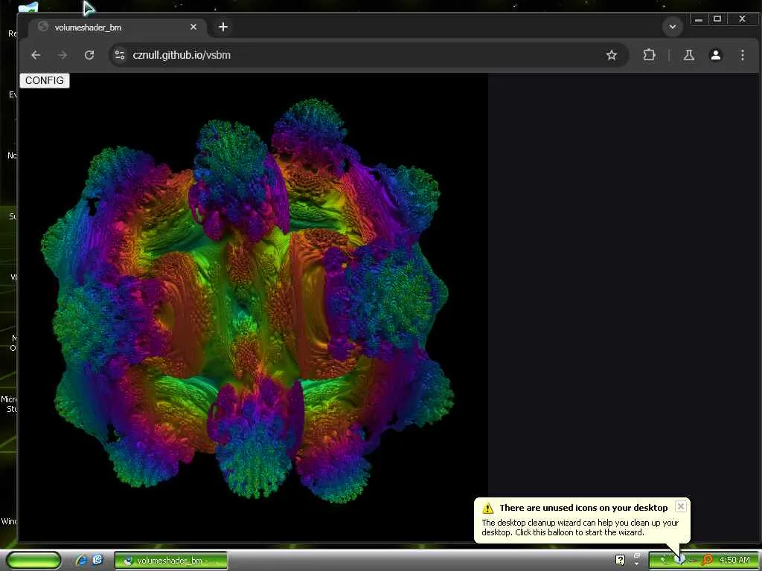Open the Extensions puzzle icon
Viewport: 762px width, 571px height.
649,55
